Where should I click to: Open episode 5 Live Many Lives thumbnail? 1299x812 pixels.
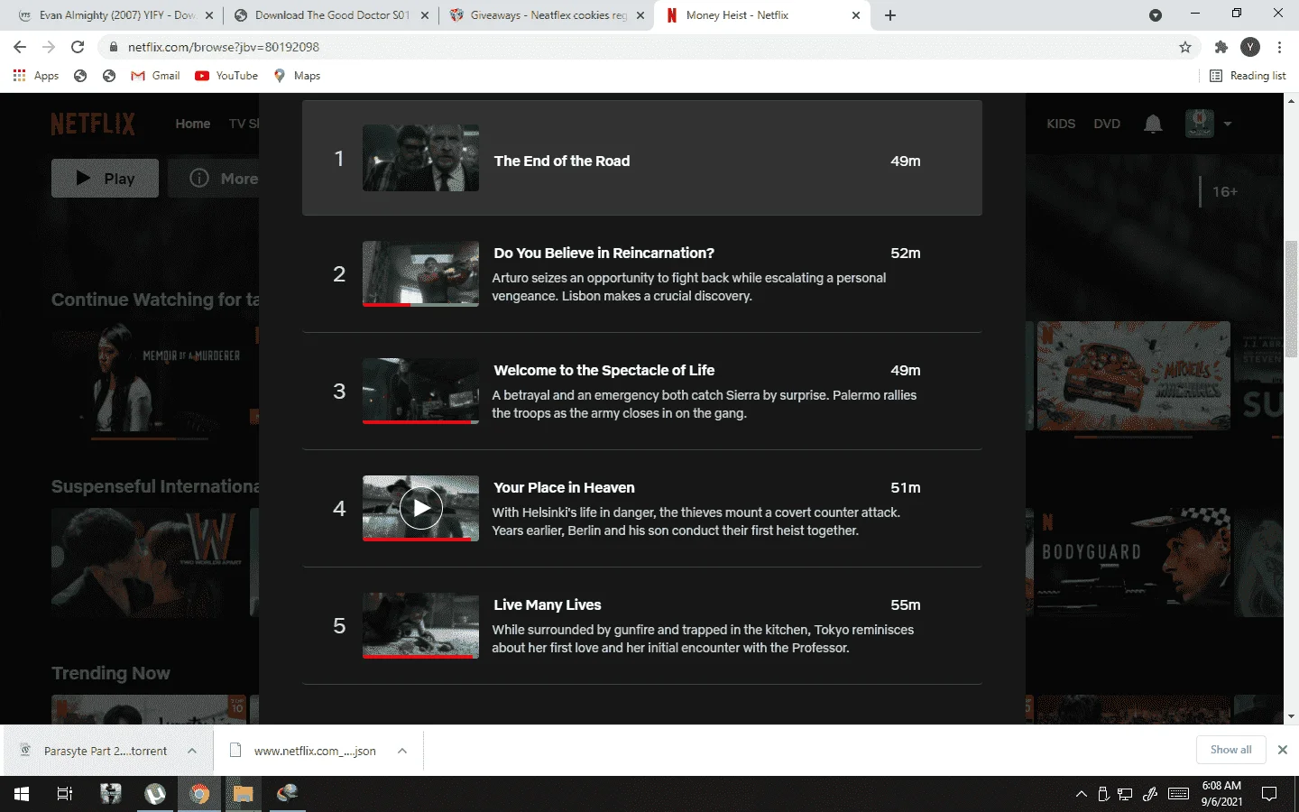click(x=421, y=626)
